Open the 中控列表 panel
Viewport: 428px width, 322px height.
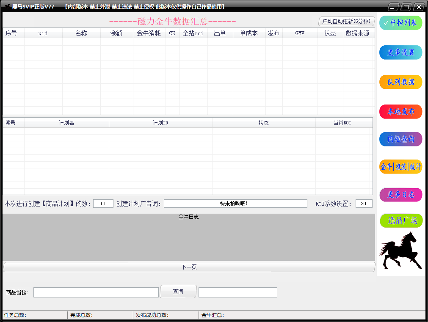click(400, 22)
